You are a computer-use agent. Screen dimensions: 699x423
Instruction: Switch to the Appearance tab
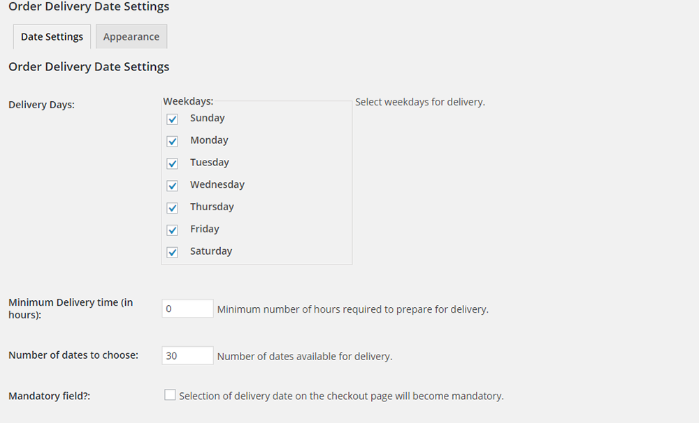tap(131, 37)
